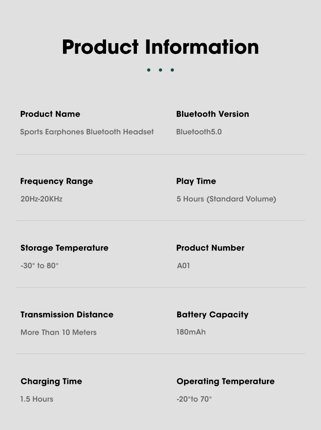This screenshot has height=430, width=321.
Task: Click the Product Information heading
Action: pos(160,47)
